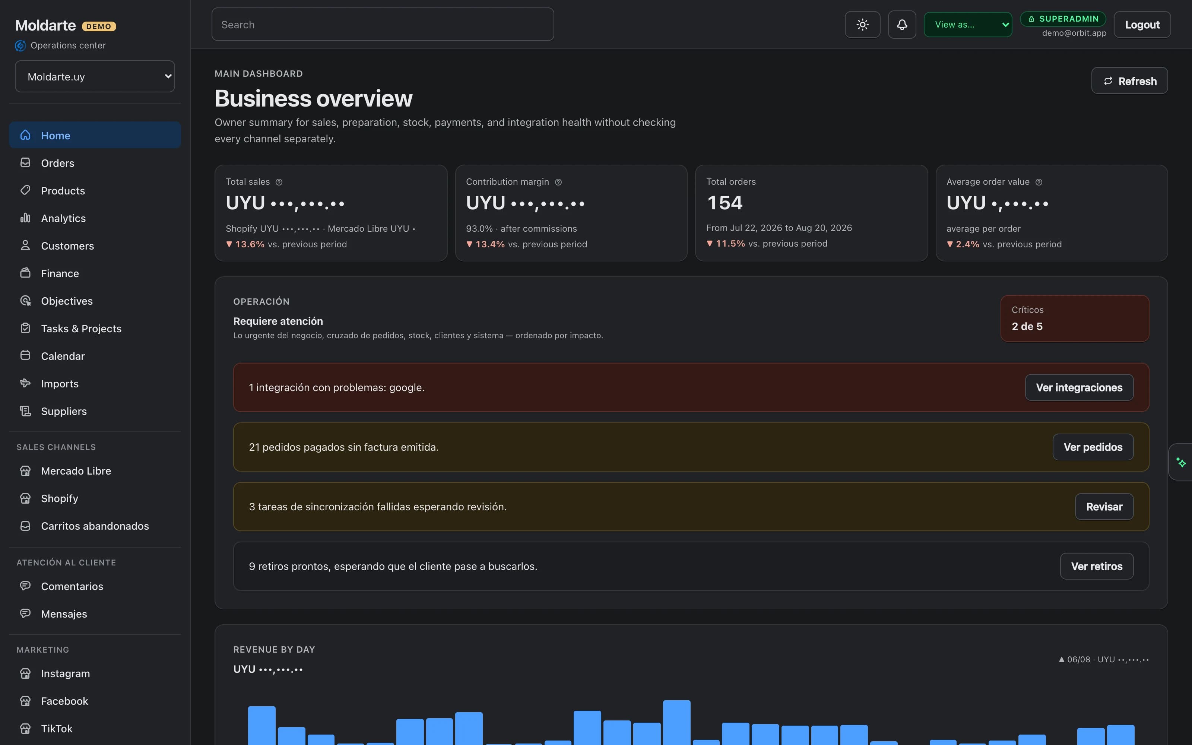Navigate to Analytics

pos(95,218)
